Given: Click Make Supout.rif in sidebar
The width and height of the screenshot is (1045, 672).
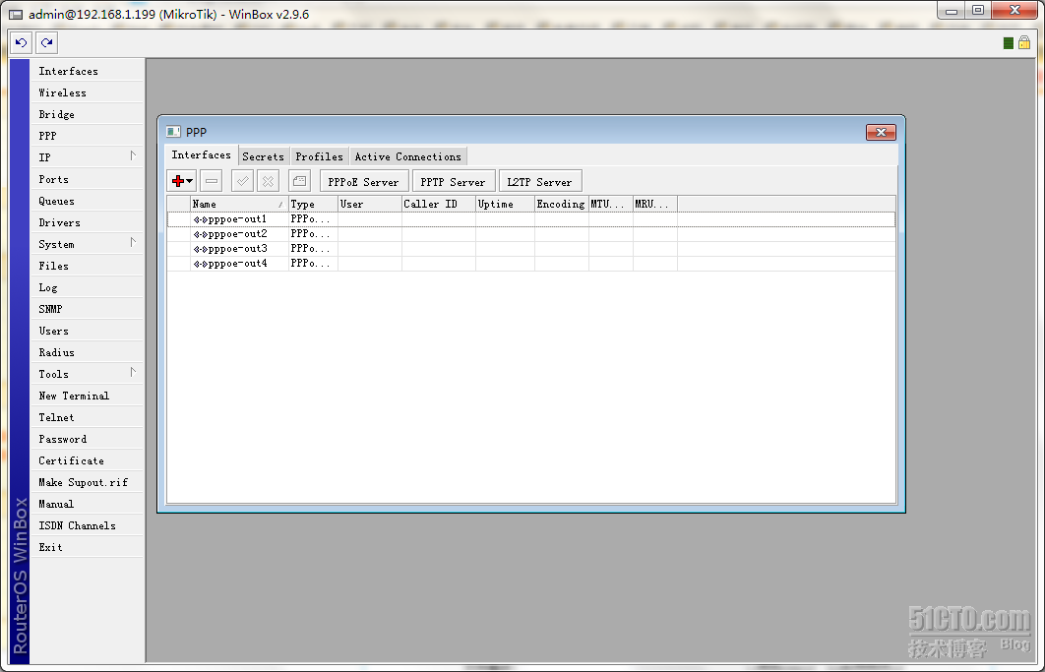Looking at the screenshot, I should tap(87, 483).
